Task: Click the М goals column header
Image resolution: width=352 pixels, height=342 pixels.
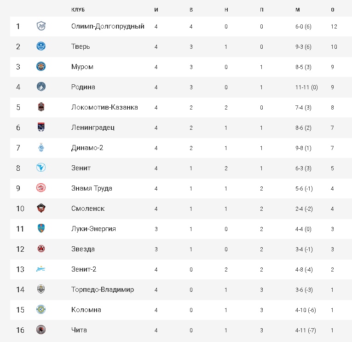Action: coord(297,9)
